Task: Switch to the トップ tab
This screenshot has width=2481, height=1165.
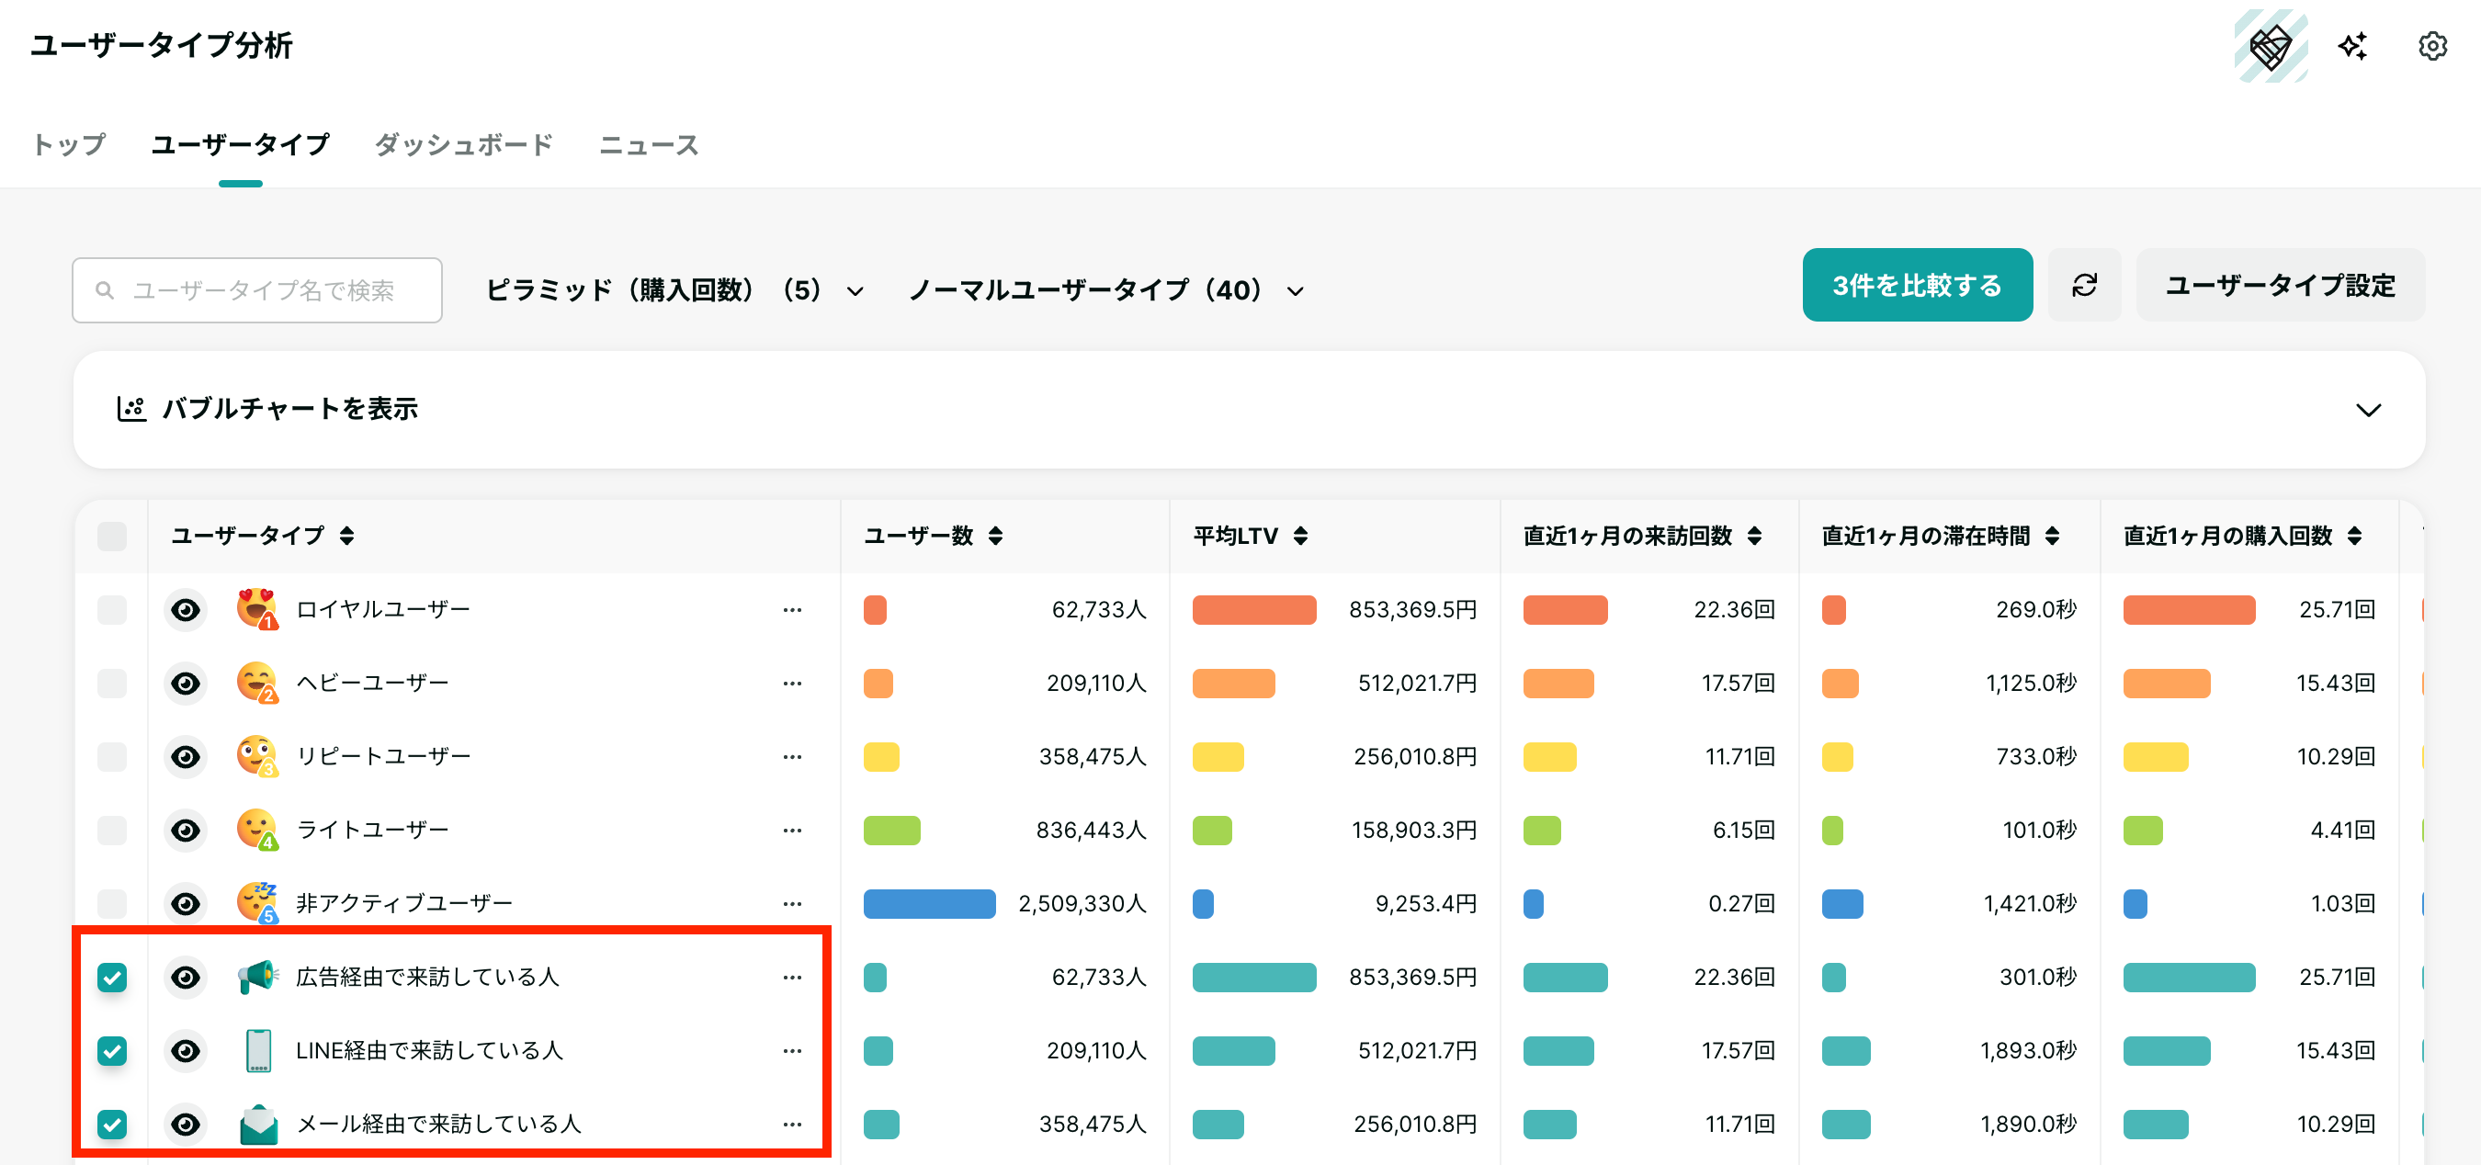Action: [x=68, y=144]
